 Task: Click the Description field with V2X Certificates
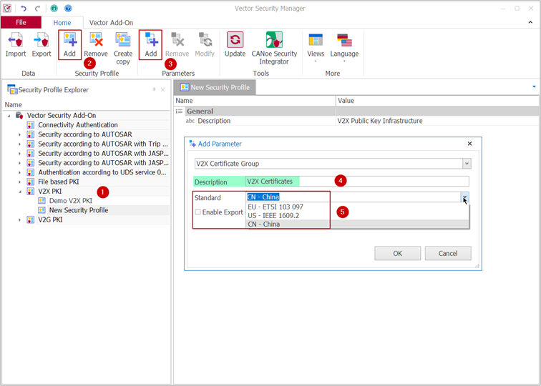[357, 182]
